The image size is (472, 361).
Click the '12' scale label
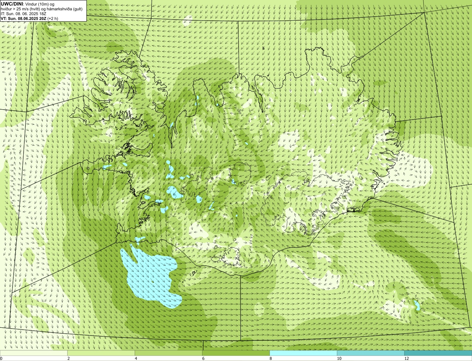(x=406, y=358)
